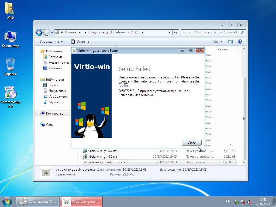Minimize the Explorer window

pyautogui.click(x=224, y=25)
